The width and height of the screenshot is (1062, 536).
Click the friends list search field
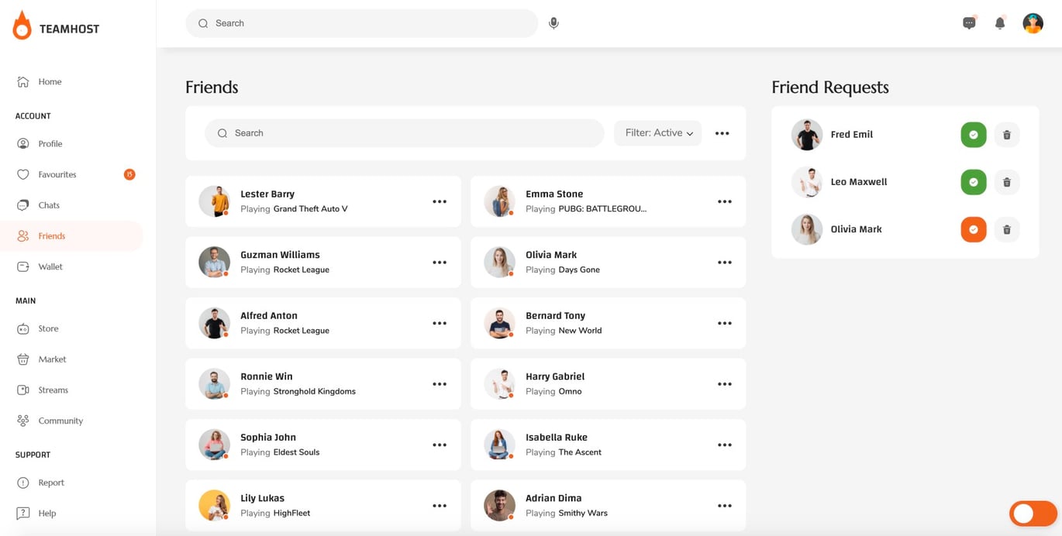point(404,133)
